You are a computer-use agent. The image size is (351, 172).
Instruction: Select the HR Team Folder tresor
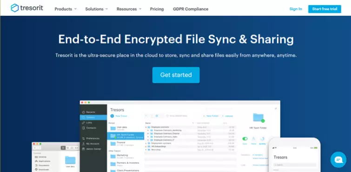(x=126, y=136)
